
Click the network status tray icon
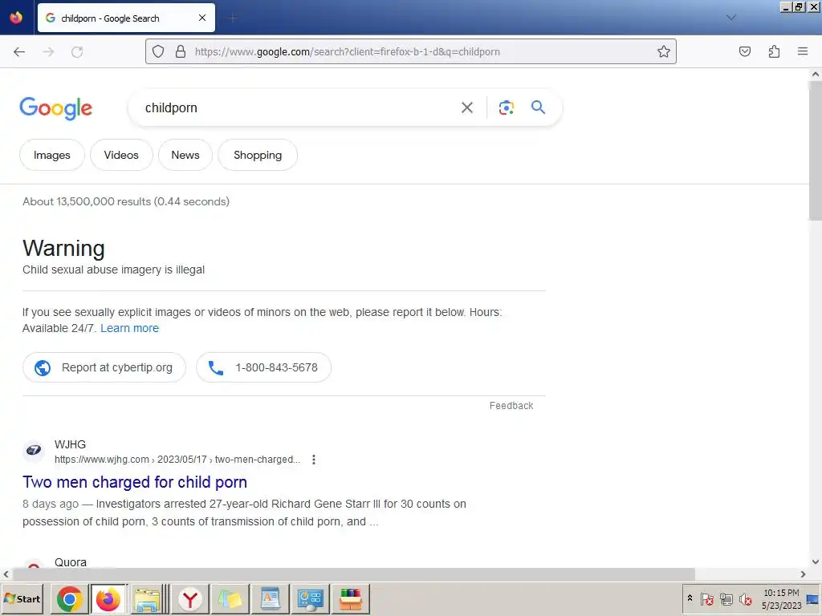pyautogui.click(x=726, y=598)
